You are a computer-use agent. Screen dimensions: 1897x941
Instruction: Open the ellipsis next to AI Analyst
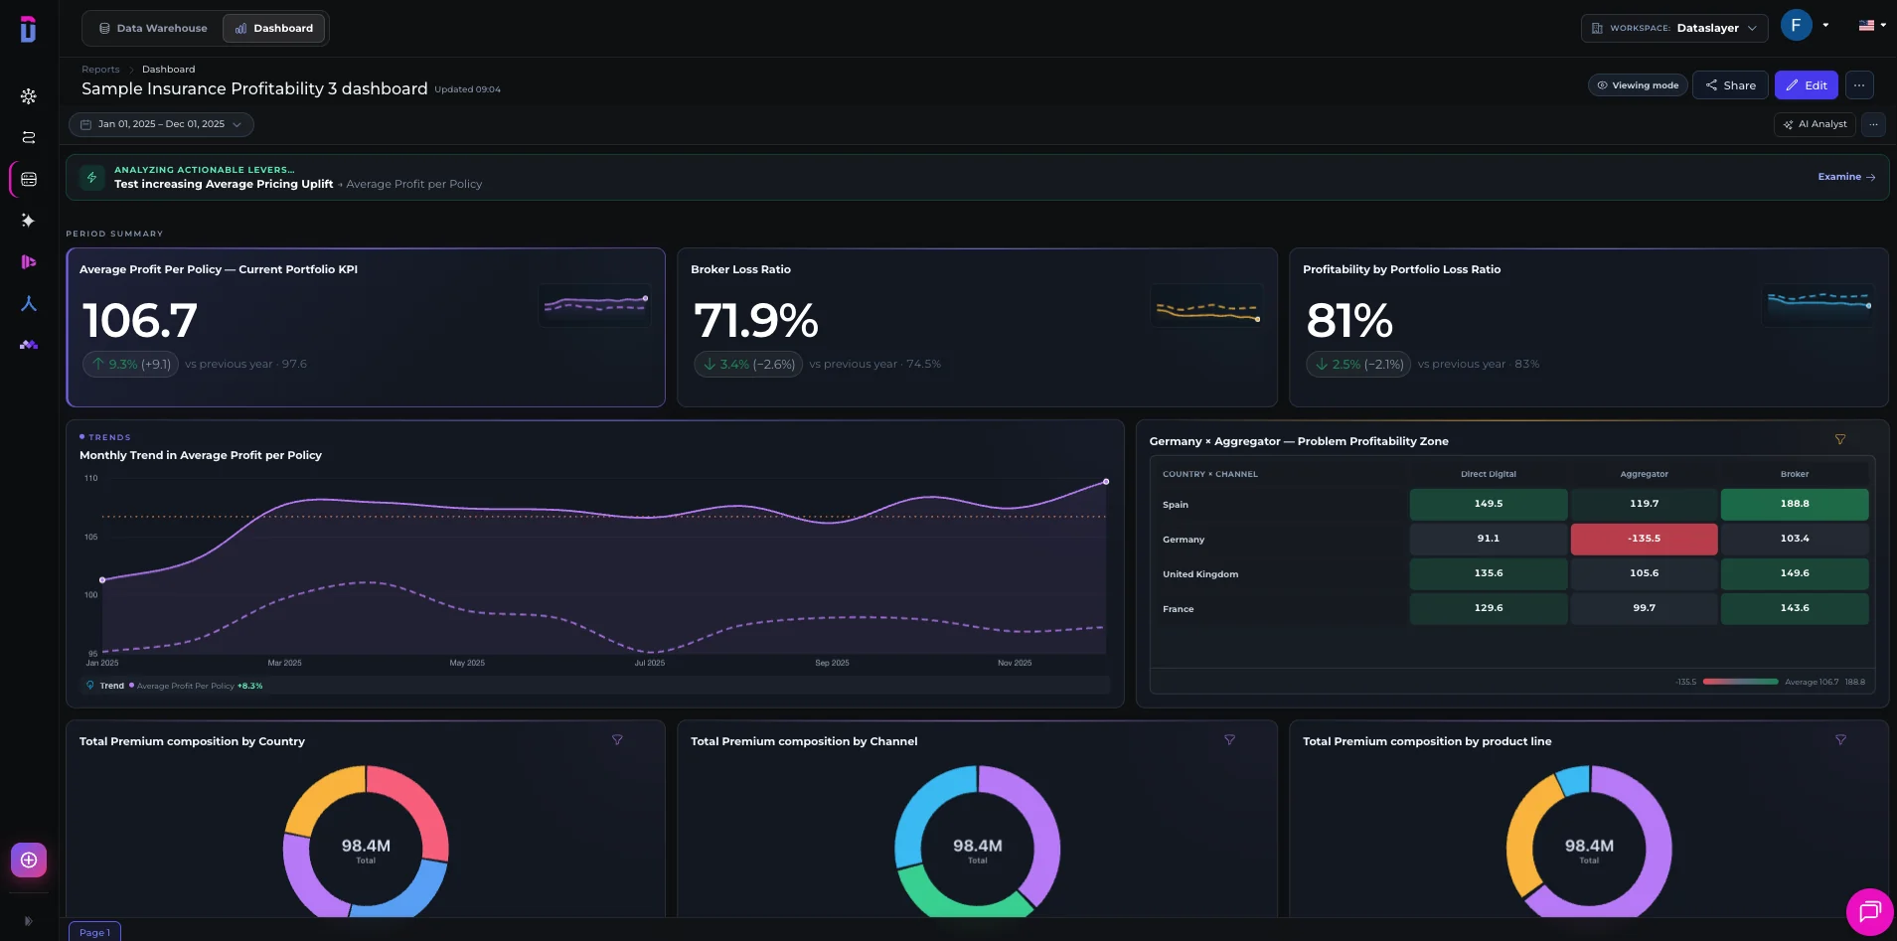coord(1873,124)
